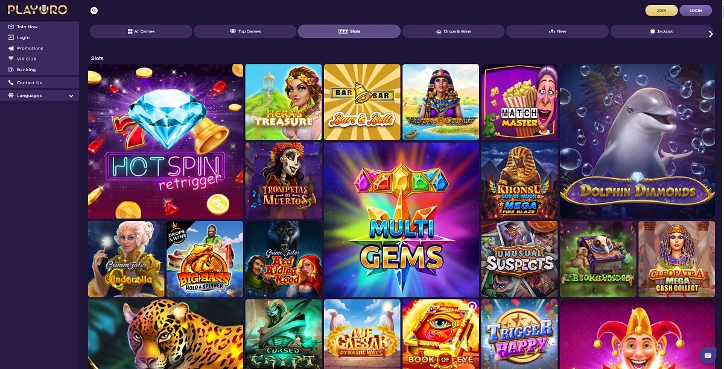724x369 pixels.
Task: Select the Hot Spin Retrigger game tile
Action: pyautogui.click(x=165, y=141)
